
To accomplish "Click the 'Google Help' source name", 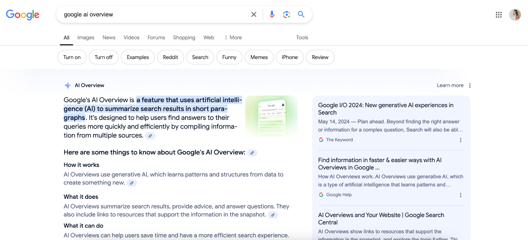I will [x=339, y=195].
